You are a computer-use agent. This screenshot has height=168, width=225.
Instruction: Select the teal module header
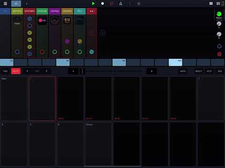click(80, 11)
